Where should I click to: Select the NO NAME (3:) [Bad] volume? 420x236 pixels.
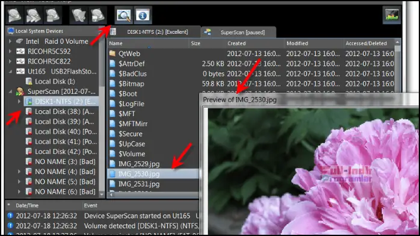(61, 162)
